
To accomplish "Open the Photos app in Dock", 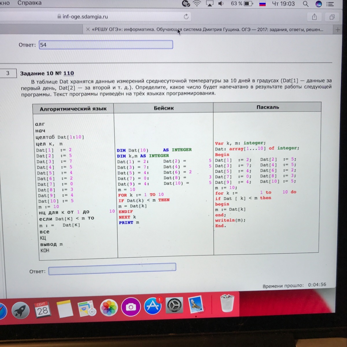I will point(109,308).
